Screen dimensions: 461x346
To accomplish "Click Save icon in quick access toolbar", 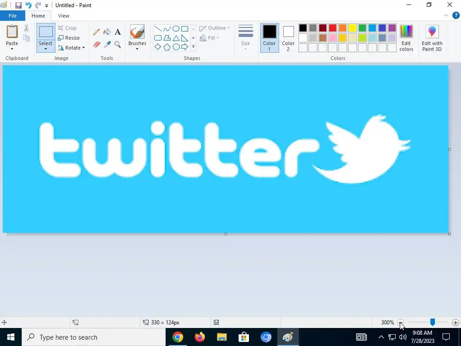I will 18,5.
